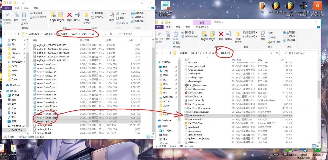Open 查看 tab in FAHClient window
328x160 pixels.
coord(188,27)
